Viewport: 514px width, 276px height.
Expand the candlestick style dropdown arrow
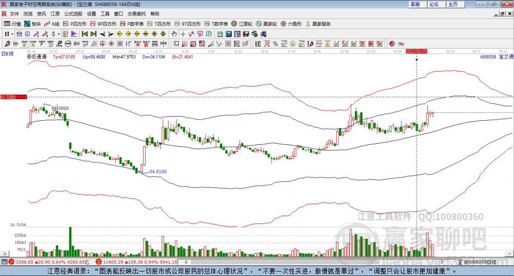tap(59, 34)
